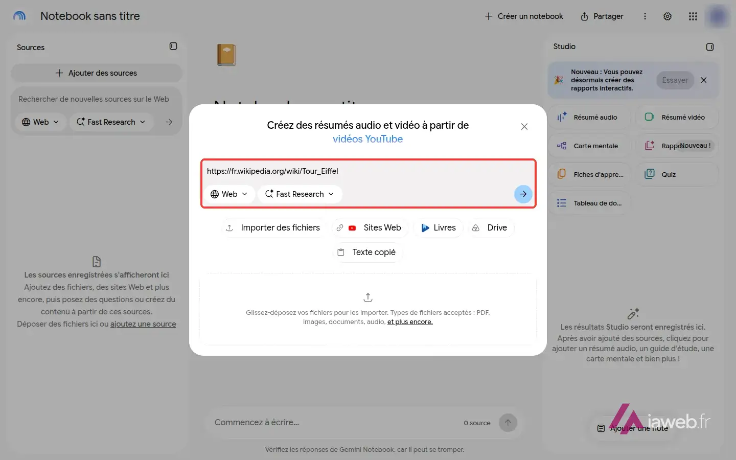Open the Google apps grid
Image resolution: width=736 pixels, height=460 pixels.
coord(693,16)
